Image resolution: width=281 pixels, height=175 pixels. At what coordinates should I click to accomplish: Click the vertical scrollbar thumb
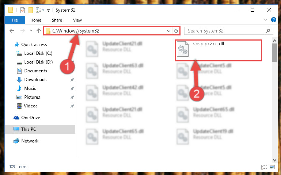pos(274,53)
